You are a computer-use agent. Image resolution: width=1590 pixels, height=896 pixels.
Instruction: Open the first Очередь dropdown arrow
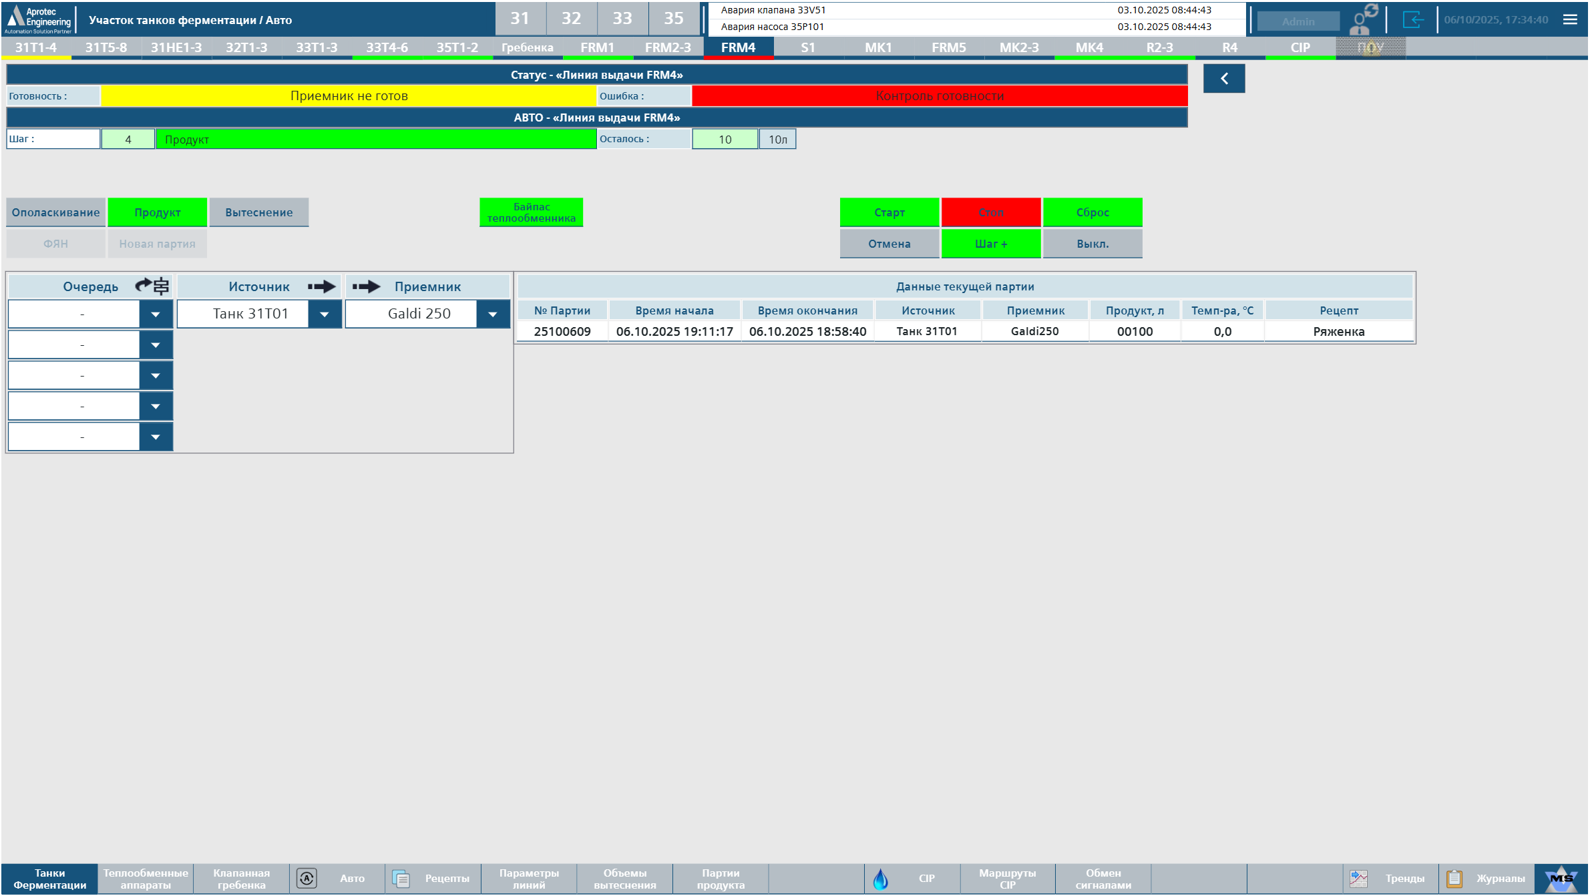(156, 314)
